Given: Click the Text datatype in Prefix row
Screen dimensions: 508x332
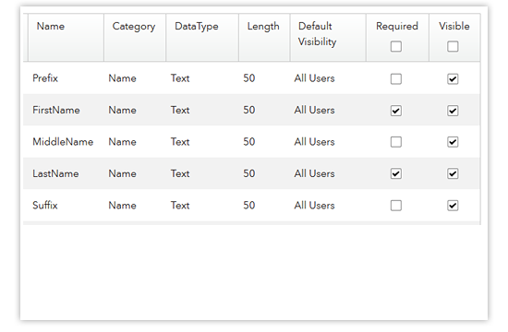Looking at the screenshot, I should [x=180, y=78].
